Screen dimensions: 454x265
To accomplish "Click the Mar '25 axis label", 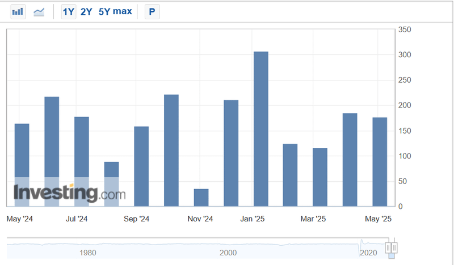I will pyautogui.click(x=313, y=219).
